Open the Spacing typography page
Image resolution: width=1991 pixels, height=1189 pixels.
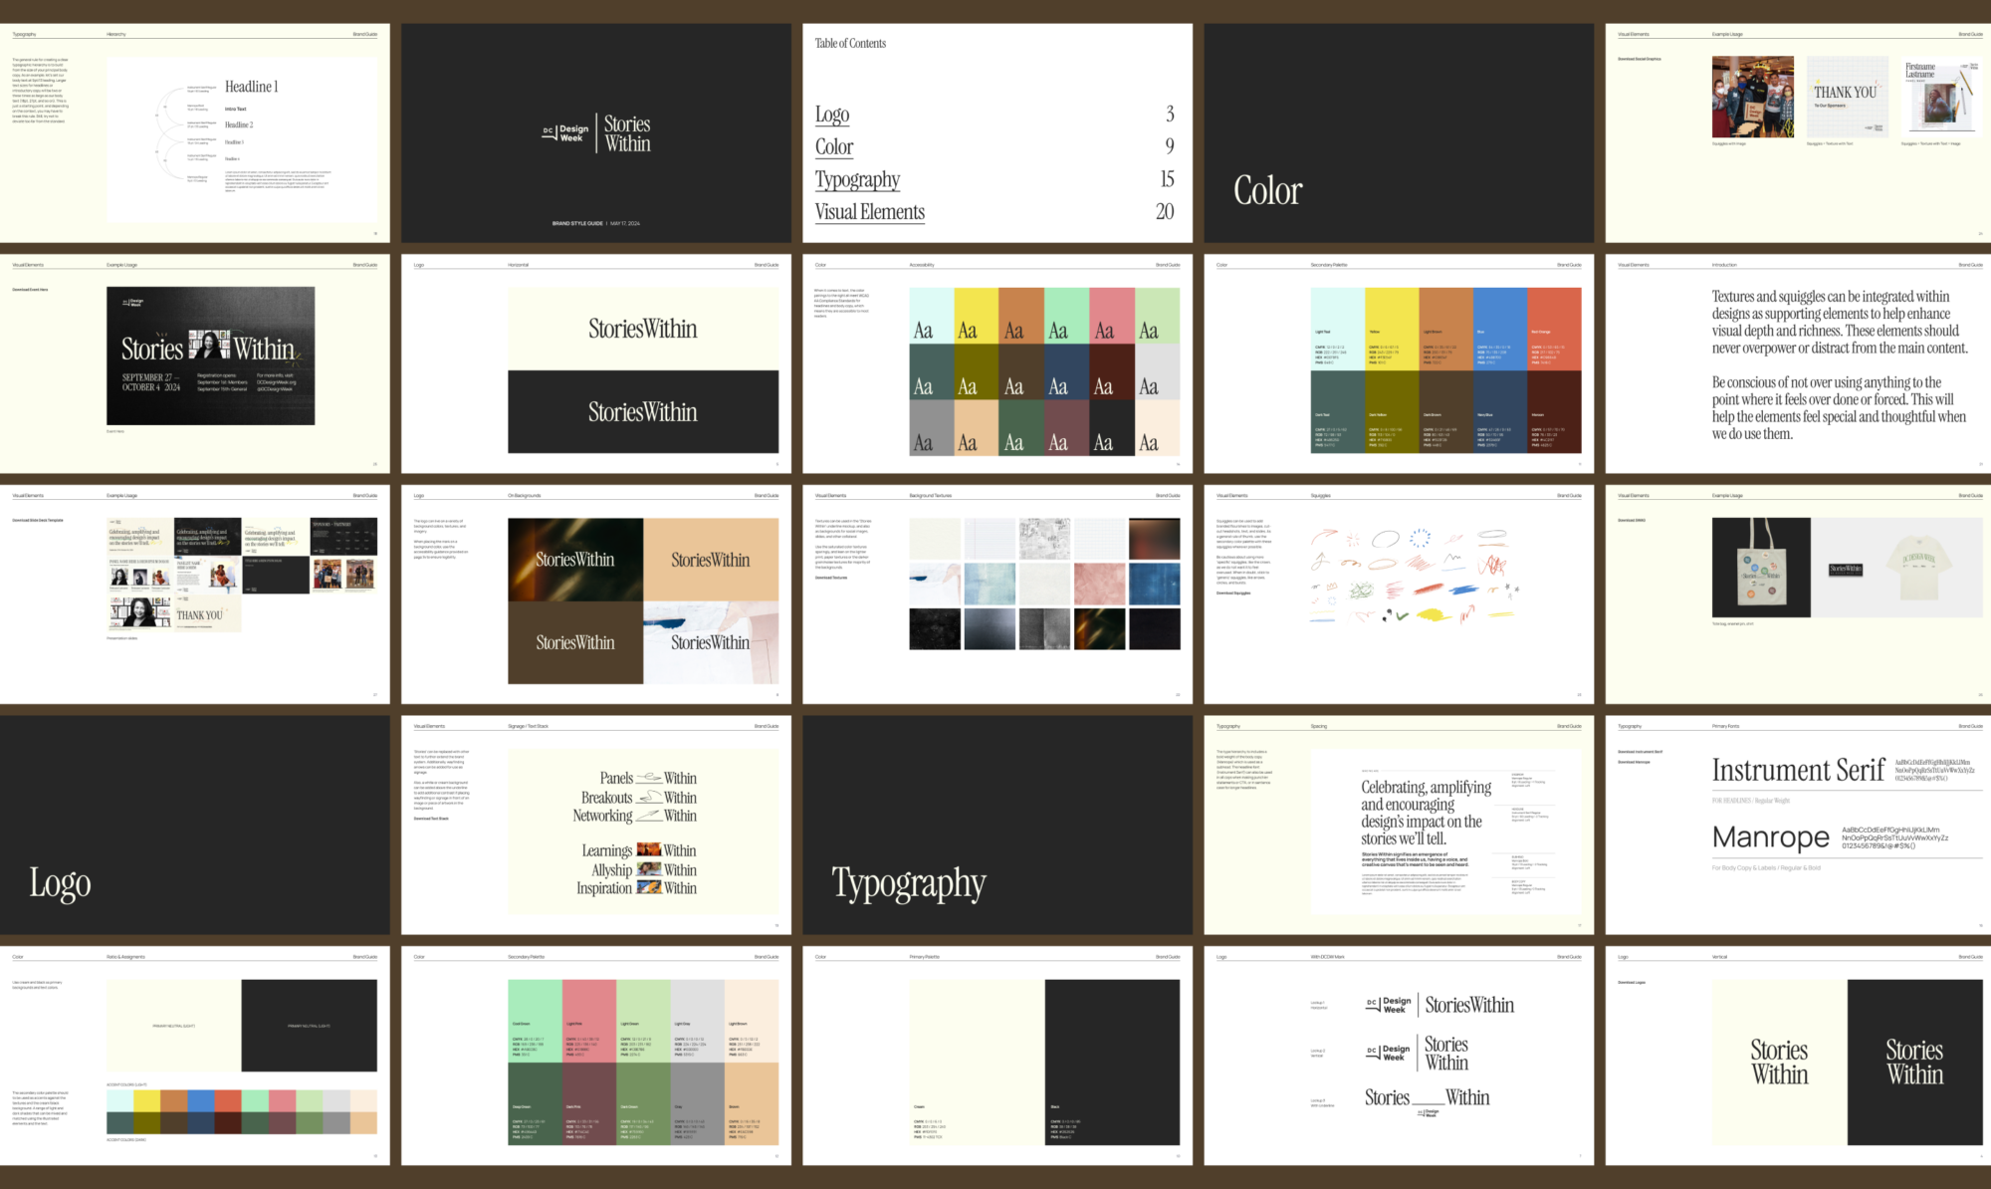pos(1399,825)
